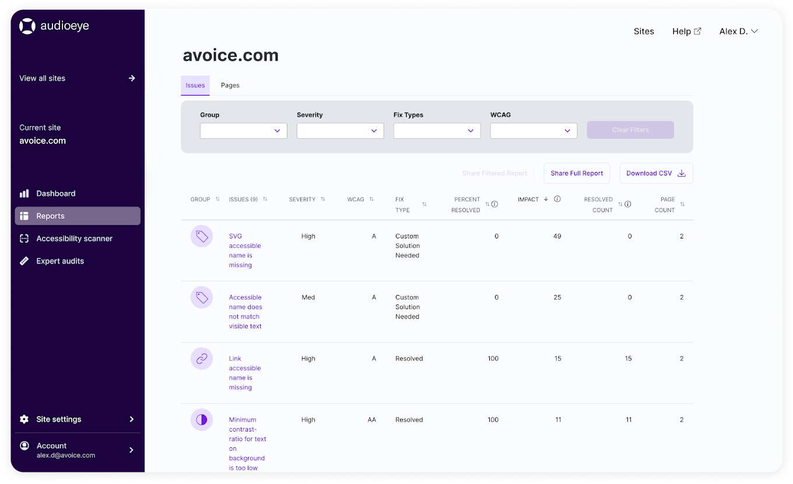This screenshot has width=793, height=484.
Task: Open the Sites link in header
Action: (644, 31)
